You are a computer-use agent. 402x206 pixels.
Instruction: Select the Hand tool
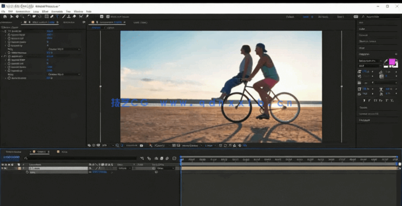pos(17,16)
